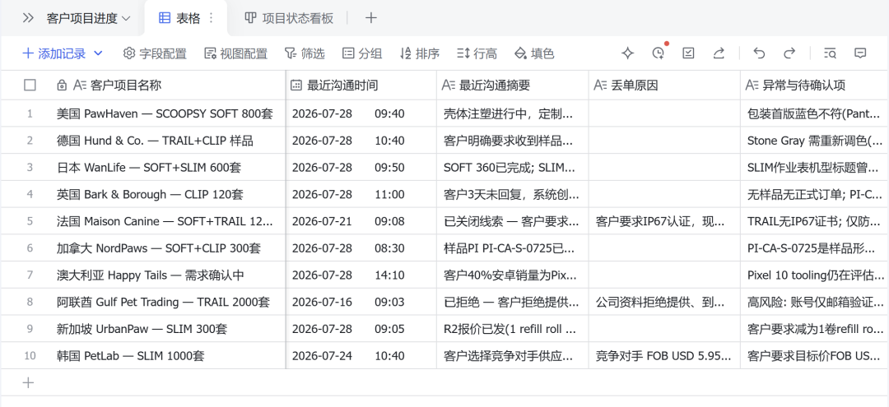This screenshot has height=407, width=889.
Task: Open the comments icon
Action: [860, 53]
